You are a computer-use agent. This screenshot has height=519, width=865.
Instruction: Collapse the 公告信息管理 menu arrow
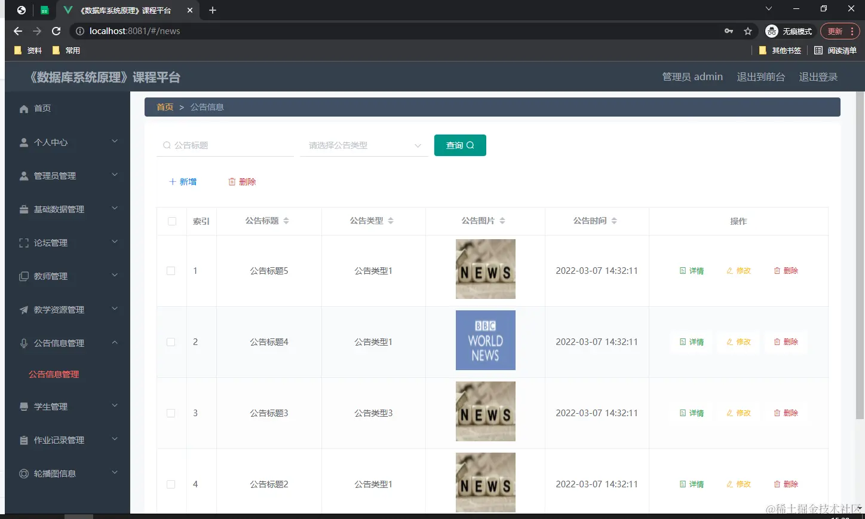[x=115, y=342]
